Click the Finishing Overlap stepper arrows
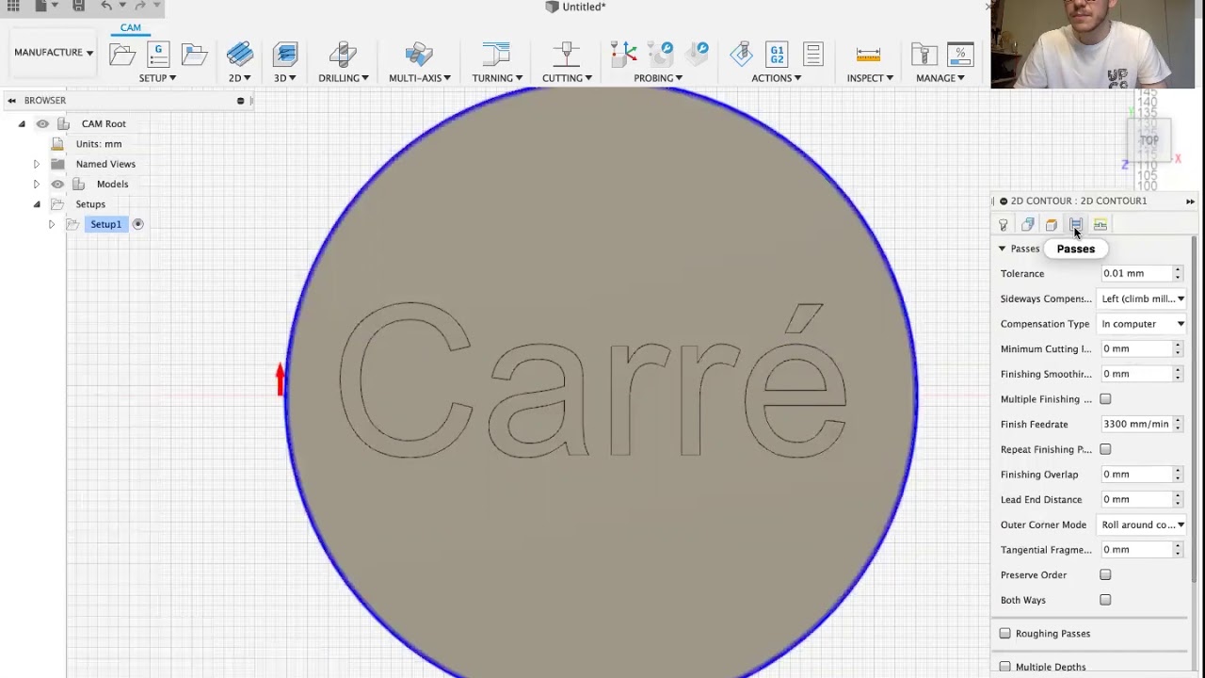 tap(1178, 475)
